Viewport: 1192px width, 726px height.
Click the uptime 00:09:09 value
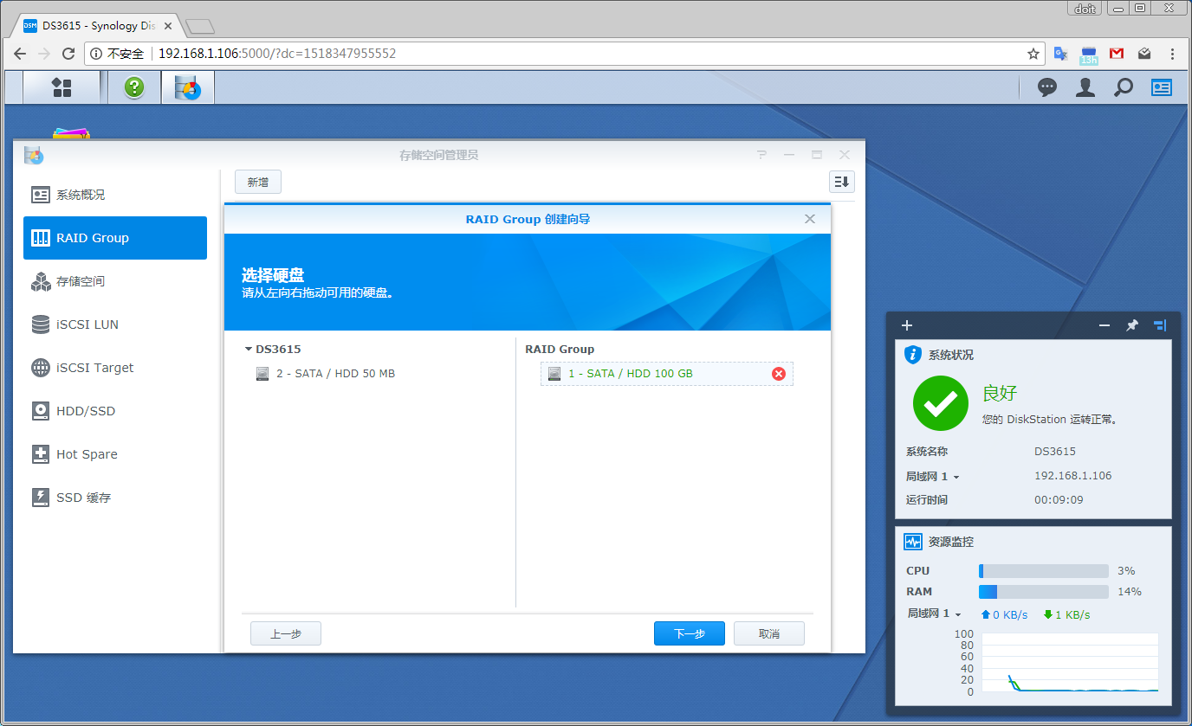coord(1059,500)
